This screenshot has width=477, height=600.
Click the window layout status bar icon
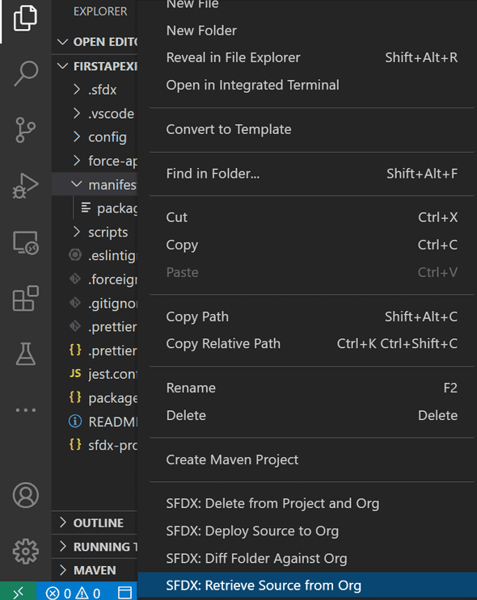[x=125, y=593]
